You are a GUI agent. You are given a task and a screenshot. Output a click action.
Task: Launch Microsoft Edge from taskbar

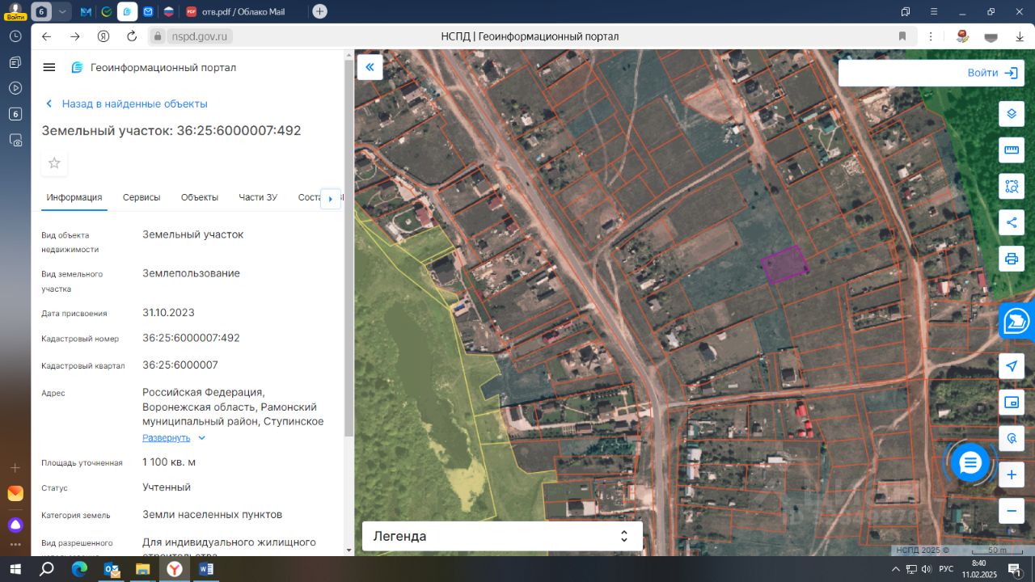pyautogui.click(x=78, y=569)
